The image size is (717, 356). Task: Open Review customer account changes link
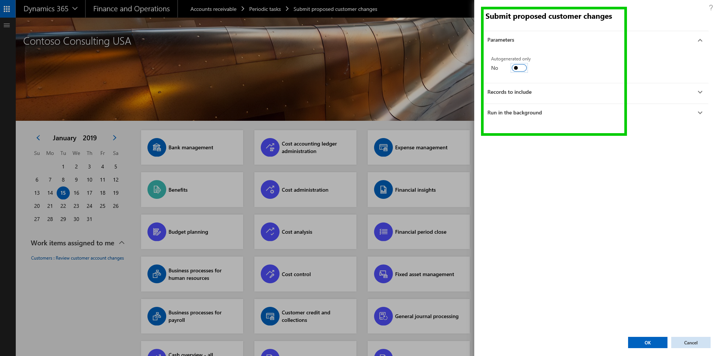click(77, 258)
